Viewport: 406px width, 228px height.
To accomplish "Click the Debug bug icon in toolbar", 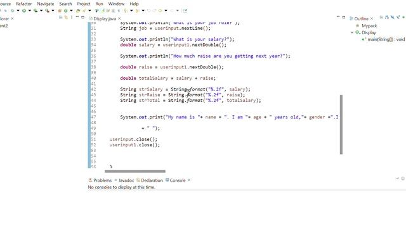I will [x=12, y=11].
